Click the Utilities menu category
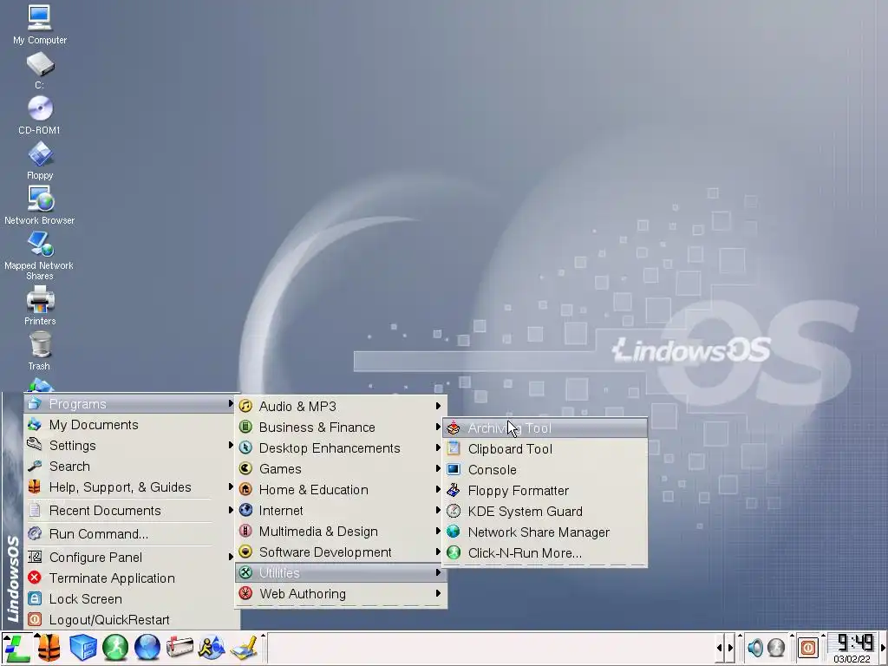This screenshot has height=666, width=888. click(340, 573)
